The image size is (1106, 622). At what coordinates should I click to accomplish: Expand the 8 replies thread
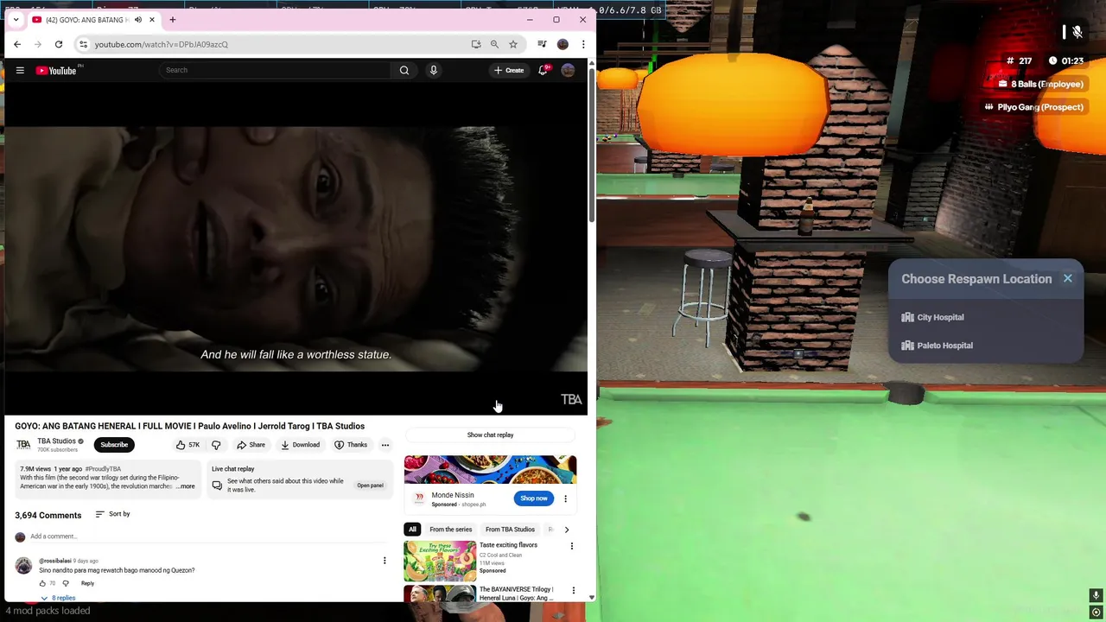(x=58, y=598)
